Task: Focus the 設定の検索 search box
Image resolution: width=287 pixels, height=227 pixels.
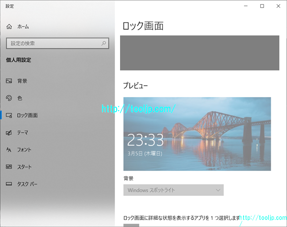Action: click(x=57, y=43)
